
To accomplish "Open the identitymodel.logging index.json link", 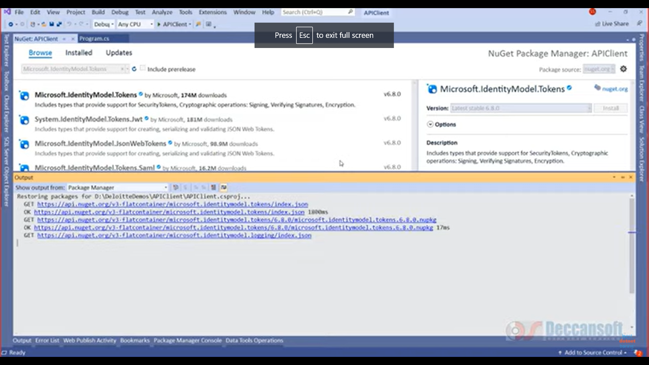I will (x=174, y=236).
